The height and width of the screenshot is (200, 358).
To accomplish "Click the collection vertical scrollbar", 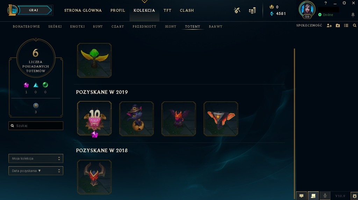I will tap(294, 123).
